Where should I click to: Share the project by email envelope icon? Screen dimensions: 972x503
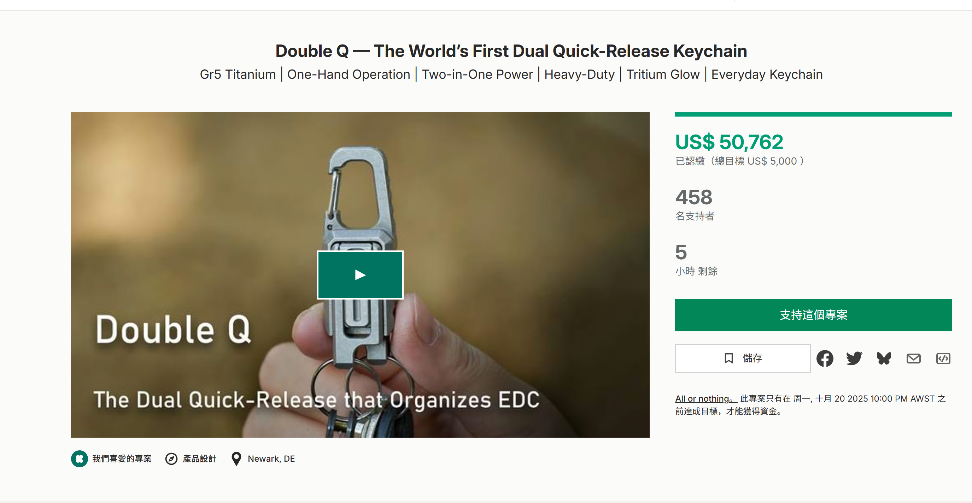point(913,358)
